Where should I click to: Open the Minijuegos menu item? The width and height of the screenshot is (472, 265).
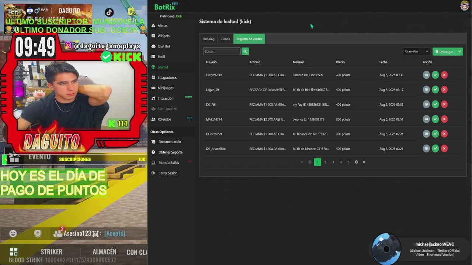click(166, 88)
